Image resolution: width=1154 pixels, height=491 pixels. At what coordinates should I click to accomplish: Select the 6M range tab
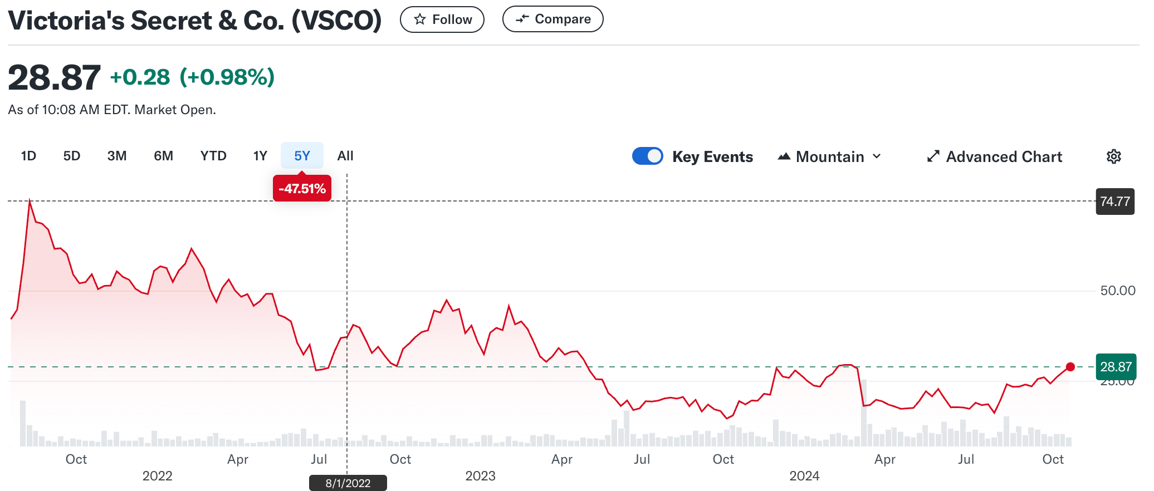(x=163, y=156)
